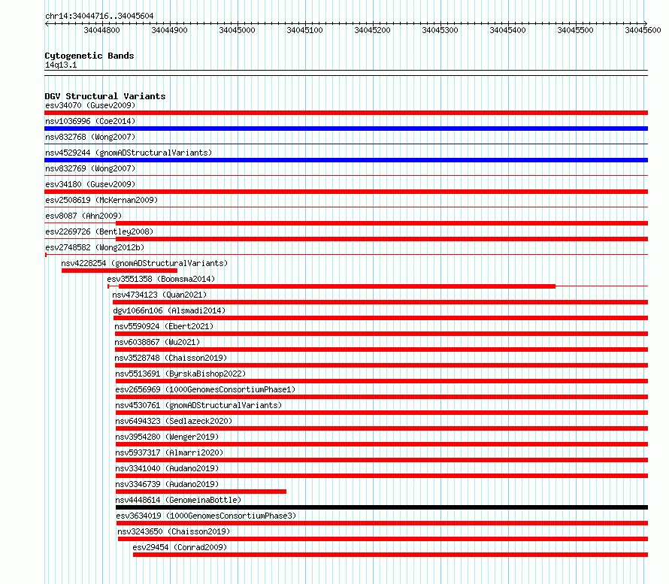Click the blue bar under nsv4529244

tap(346, 160)
